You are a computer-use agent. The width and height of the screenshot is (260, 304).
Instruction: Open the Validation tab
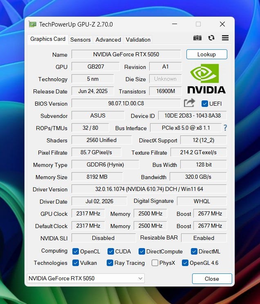(x=138, y=40)
